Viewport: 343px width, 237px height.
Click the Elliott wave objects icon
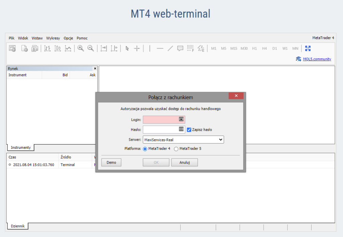pyautogui.click(x=201, y=48)
